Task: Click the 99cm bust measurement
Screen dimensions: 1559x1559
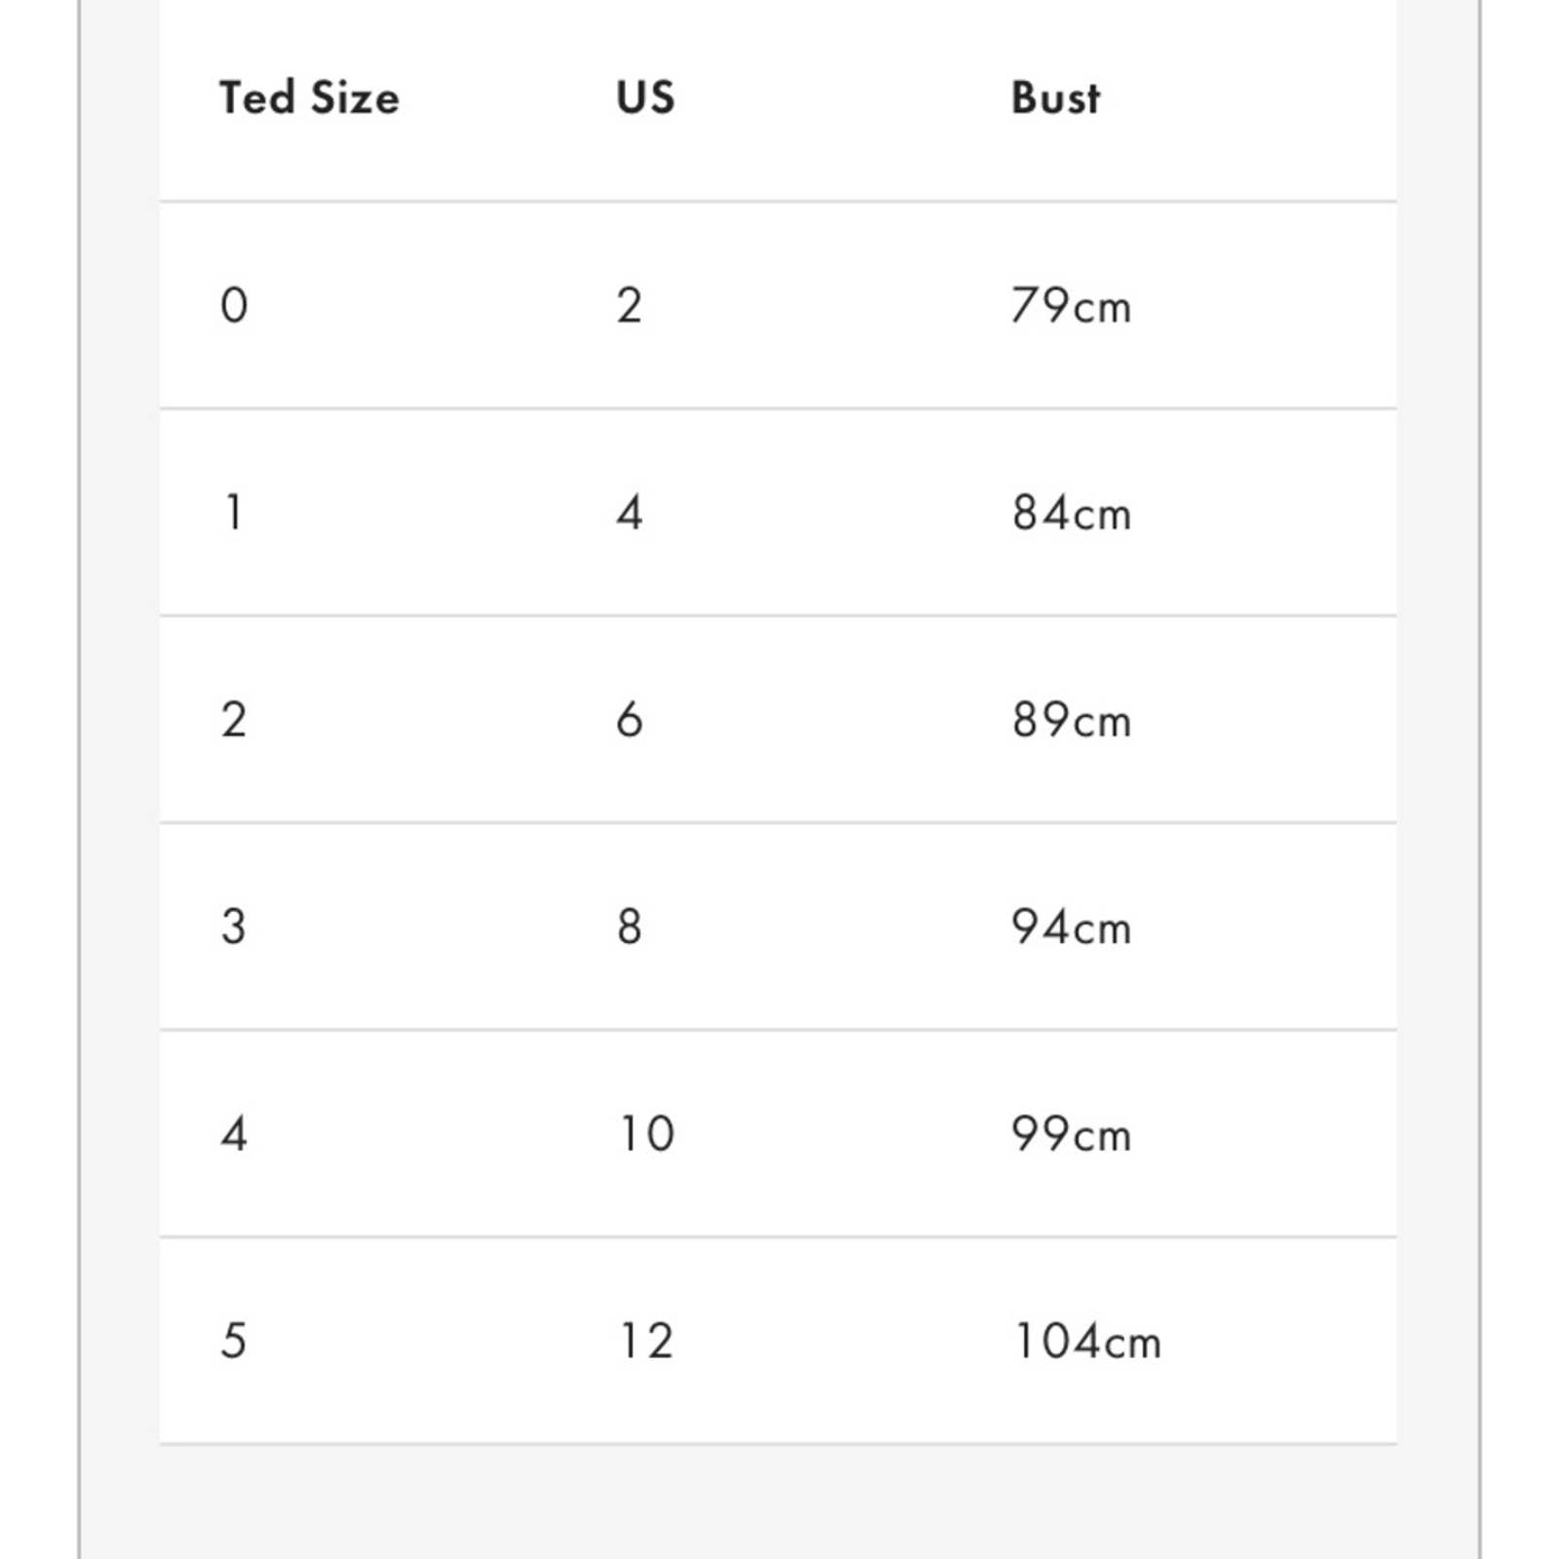Action: [x=1071, y=1134]
